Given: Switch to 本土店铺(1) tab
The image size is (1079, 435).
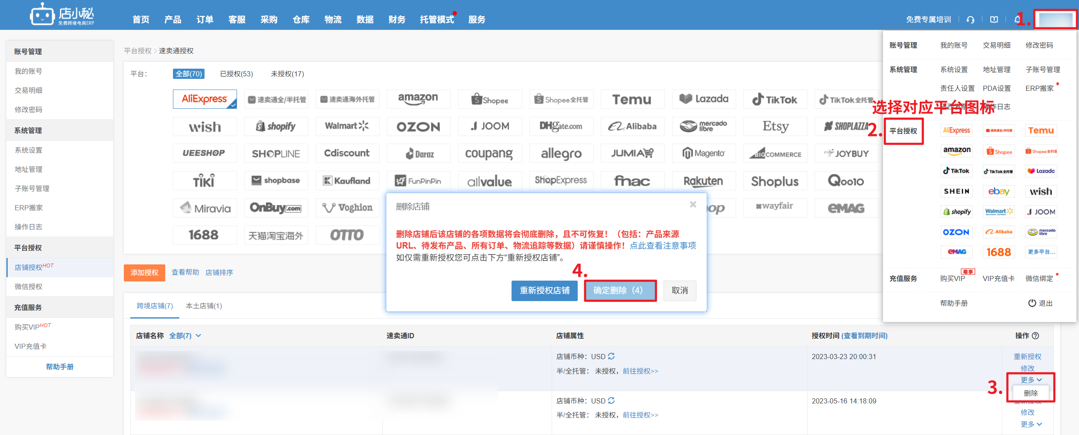Looking at the screenshot, I should pos(204,306).
